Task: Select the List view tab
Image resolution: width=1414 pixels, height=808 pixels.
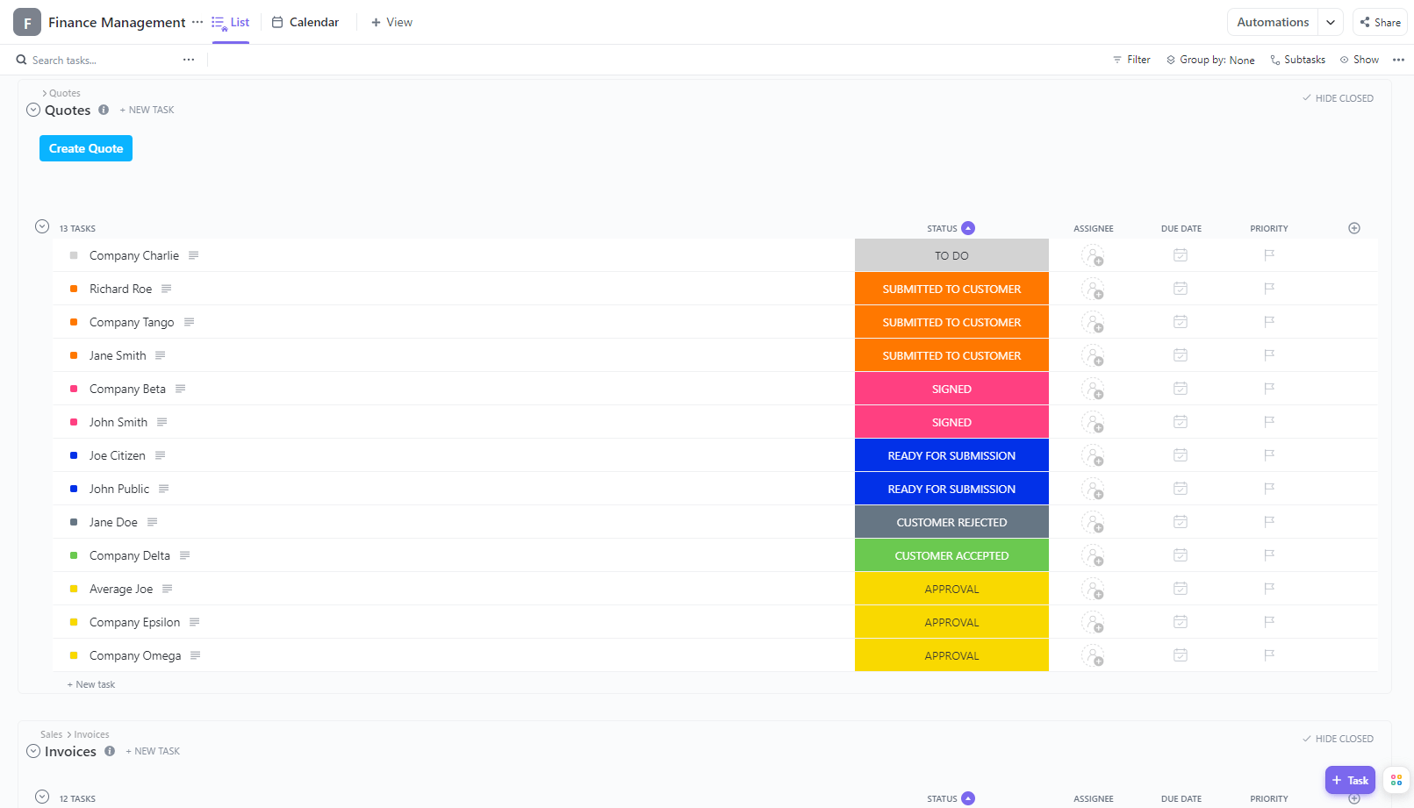Action: click(x=231, y=22)
